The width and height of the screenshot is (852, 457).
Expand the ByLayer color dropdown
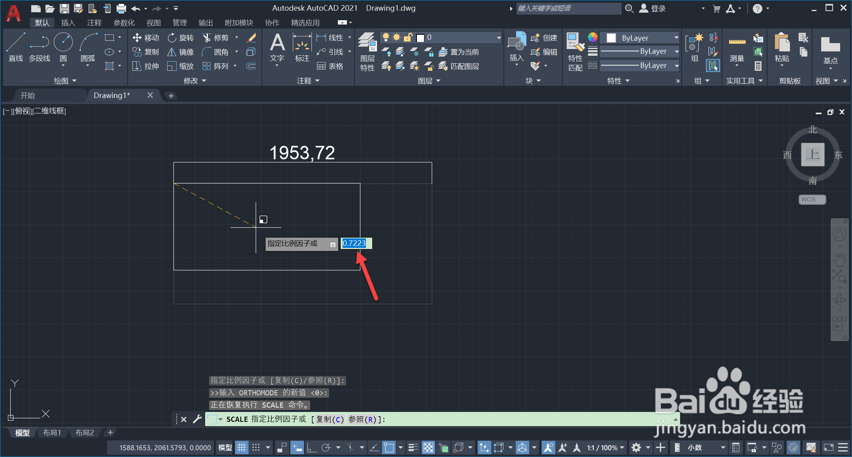(x=676, y=38)
